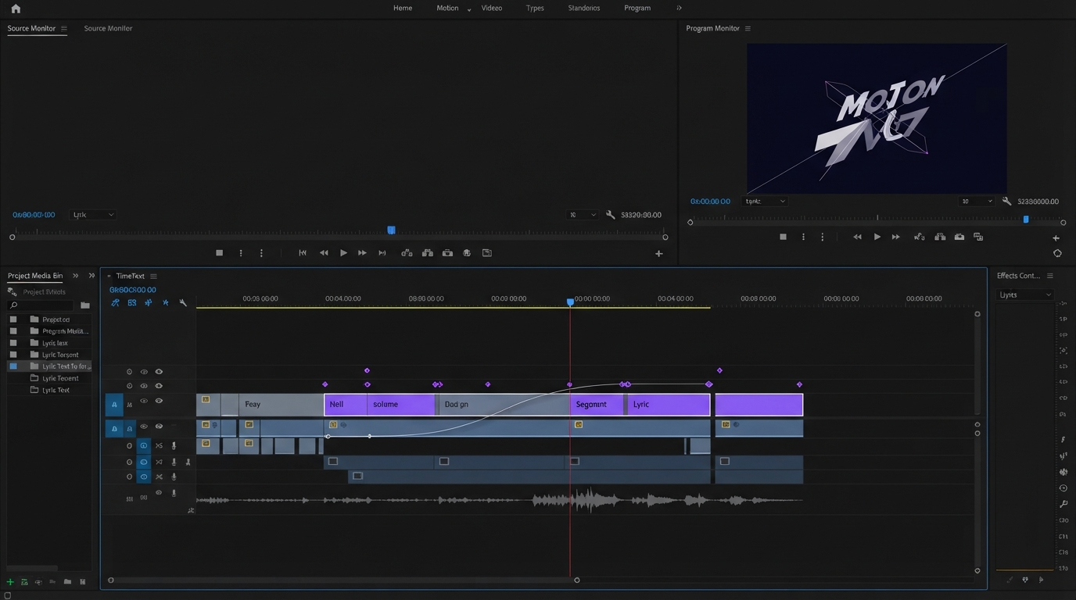Click comparison view icon in Program Monitor
This screenshot has height=600, width=1076.
[978, 237]
